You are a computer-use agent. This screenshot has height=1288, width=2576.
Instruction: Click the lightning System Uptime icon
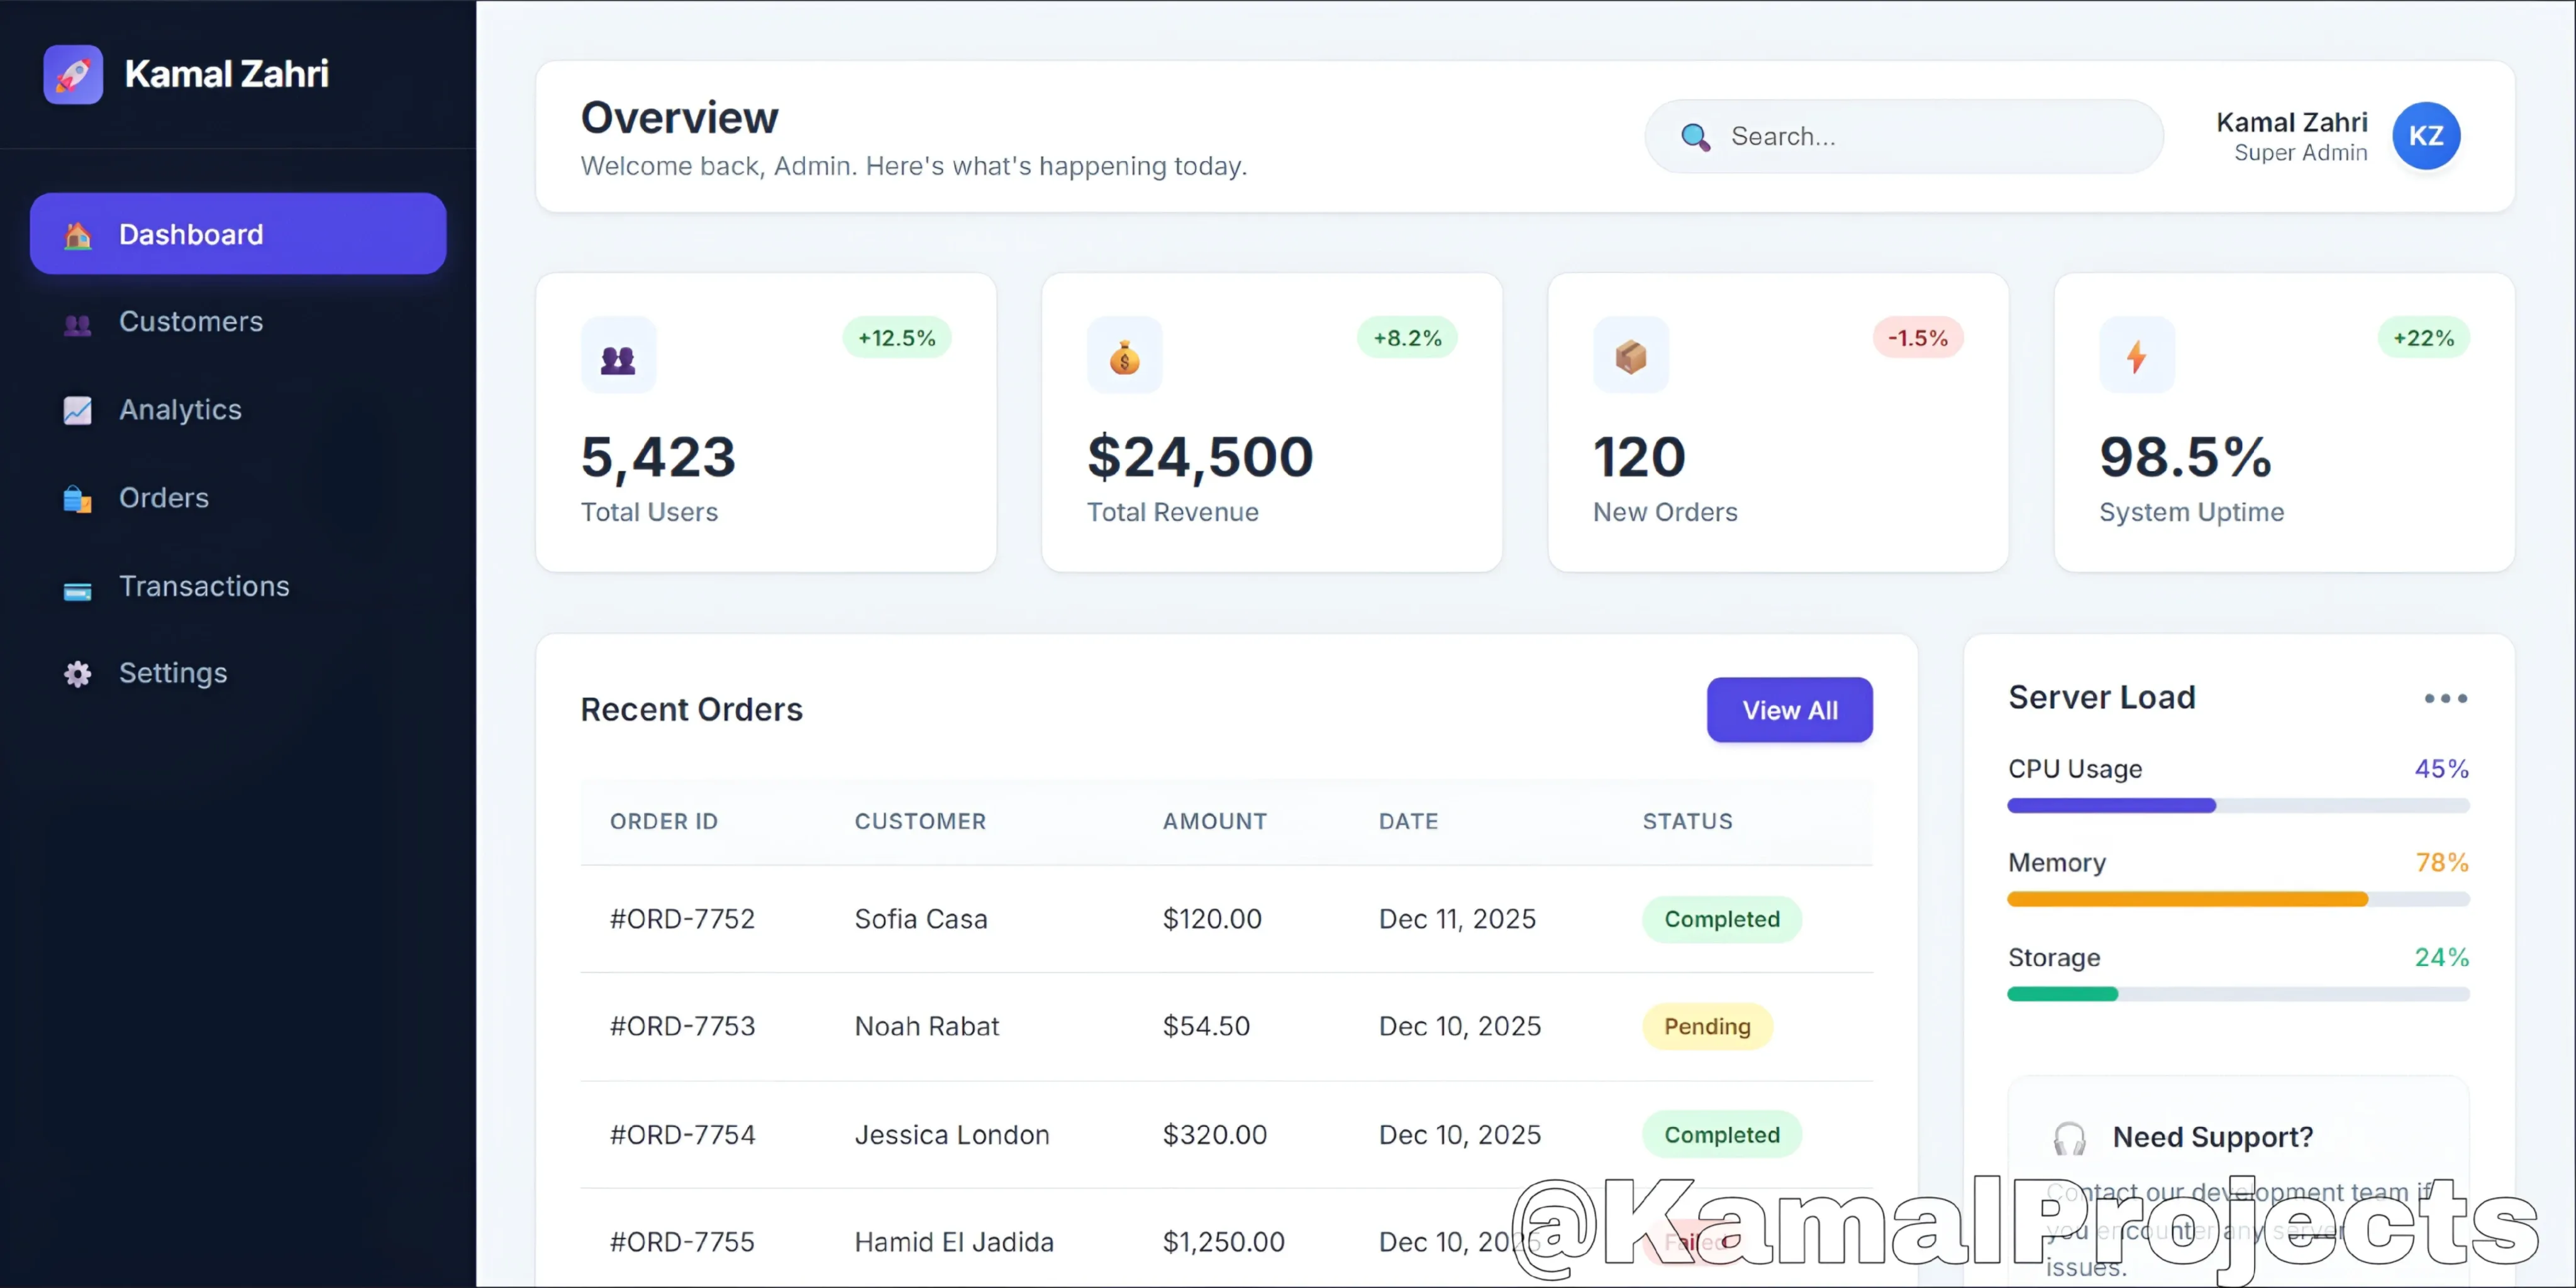(2136, 357)
